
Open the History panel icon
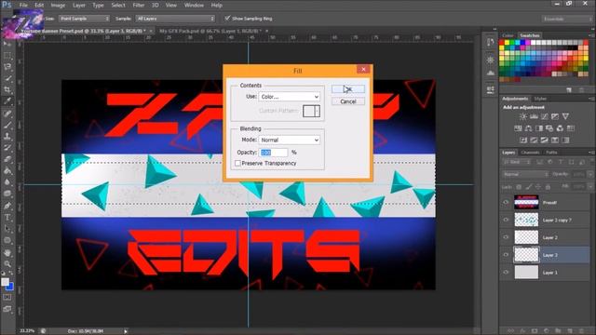click(491, 42)
